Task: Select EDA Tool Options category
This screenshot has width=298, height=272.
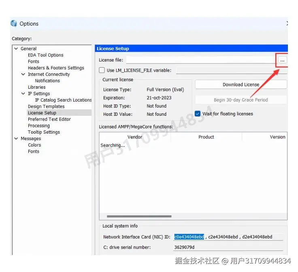Action: [x=46, y=55]
